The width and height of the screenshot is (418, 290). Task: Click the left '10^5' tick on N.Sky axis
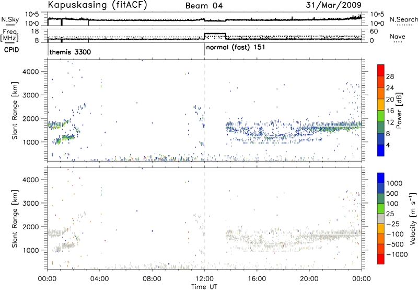32,15
